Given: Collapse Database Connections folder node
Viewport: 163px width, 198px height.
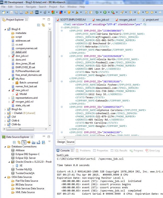Looking at the screenshot, I should point(5,147).
